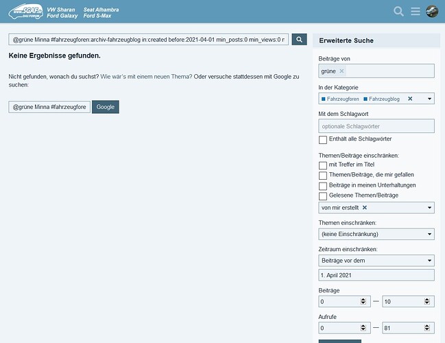Open '(keine Einschränkung)' Themen dropdown
Screen dimensions: 445x343
click(x=376, y=234)
